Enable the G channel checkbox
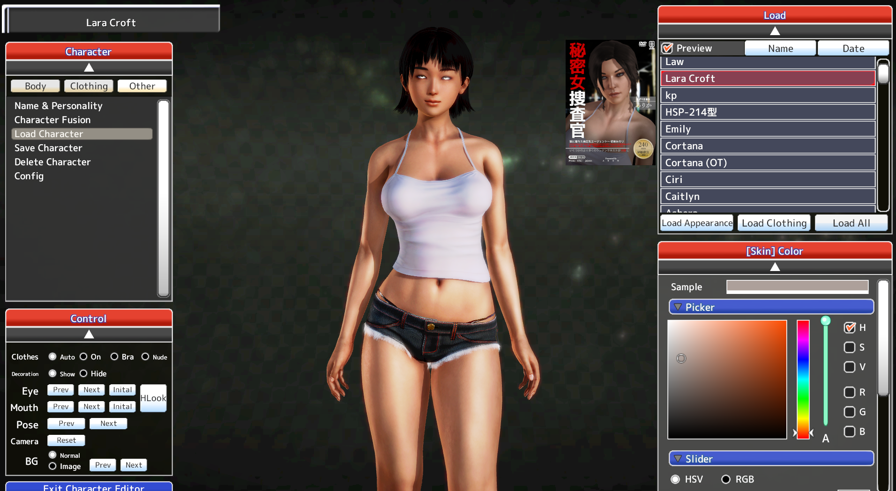The height and width of the screenshot is (491, 896). (850, 412)
